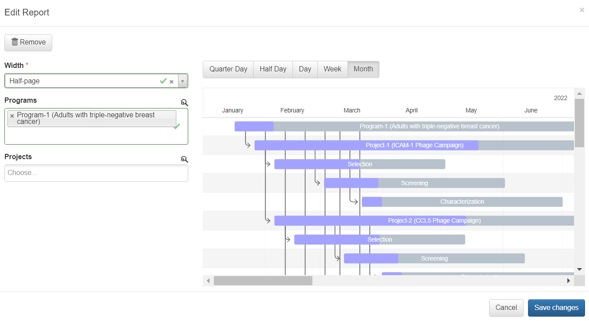Switch the Gantt view to Half Day
The width and height of the screenshot is (589, 321).
click(x=273, y=69)
